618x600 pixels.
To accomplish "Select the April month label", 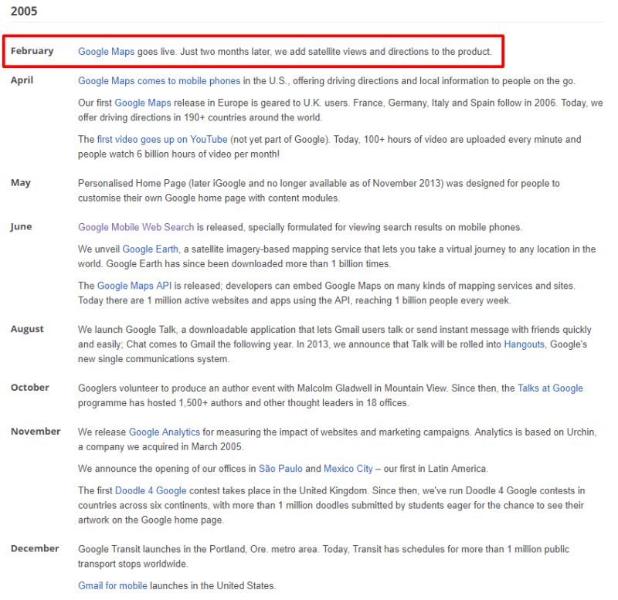I will [x=22, y=80].
